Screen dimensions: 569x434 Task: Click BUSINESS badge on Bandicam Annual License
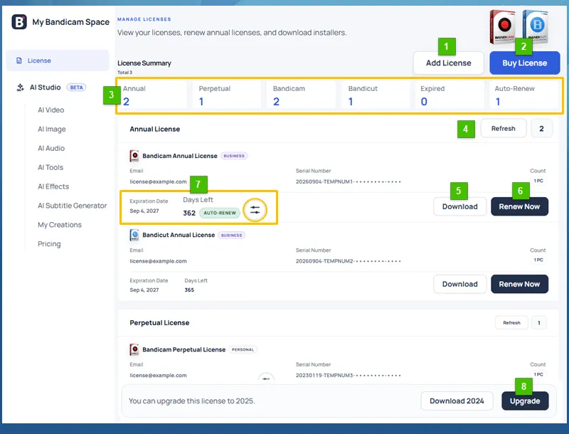234,156
